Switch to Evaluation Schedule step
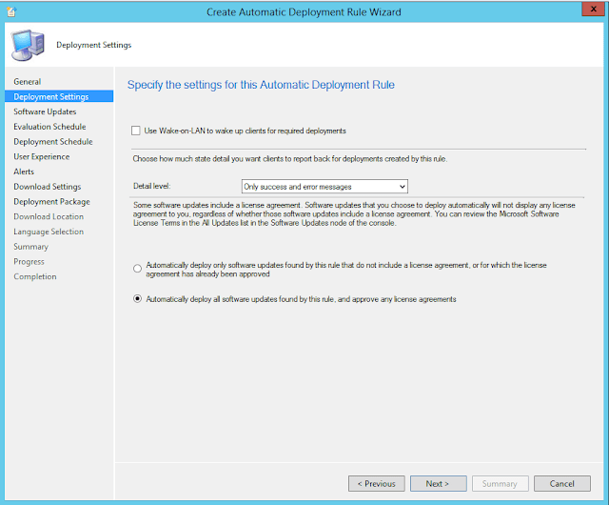This screenshot has width=609, height=505. point(49,127)
